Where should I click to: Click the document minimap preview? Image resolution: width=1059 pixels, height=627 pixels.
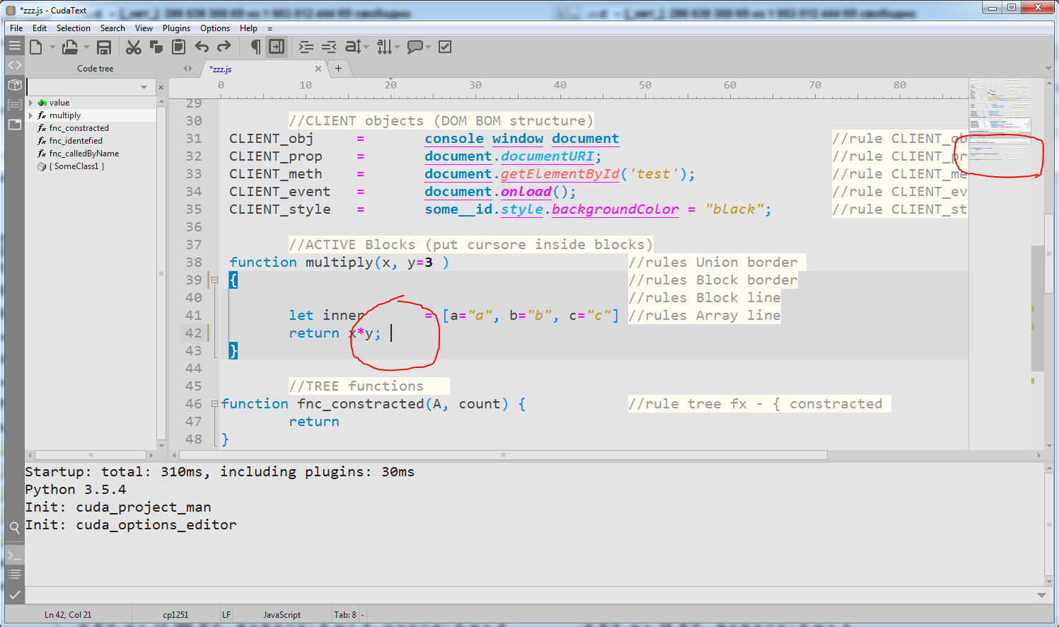point(1000,120)
